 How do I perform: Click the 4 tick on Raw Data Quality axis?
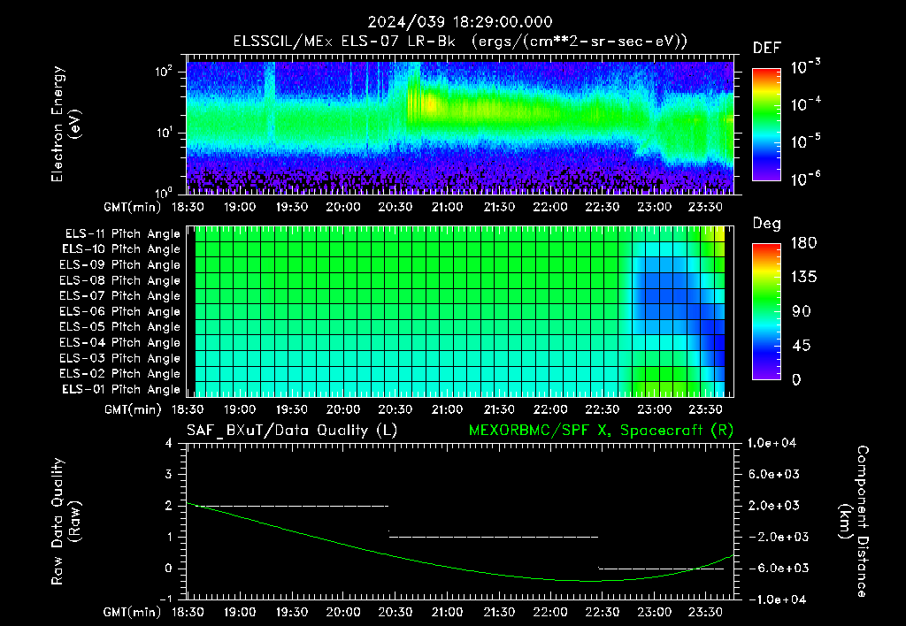click(x=169, y=444)
